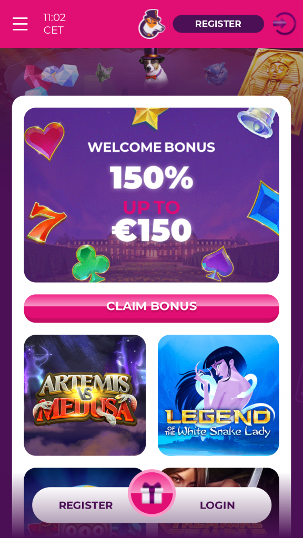Click the red heart symbol on banner
Viewport: 303px width, 538px height.
45,141
